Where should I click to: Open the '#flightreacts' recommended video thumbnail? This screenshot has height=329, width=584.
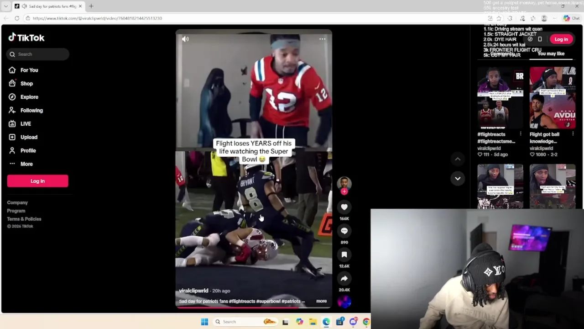pos(500,98)
